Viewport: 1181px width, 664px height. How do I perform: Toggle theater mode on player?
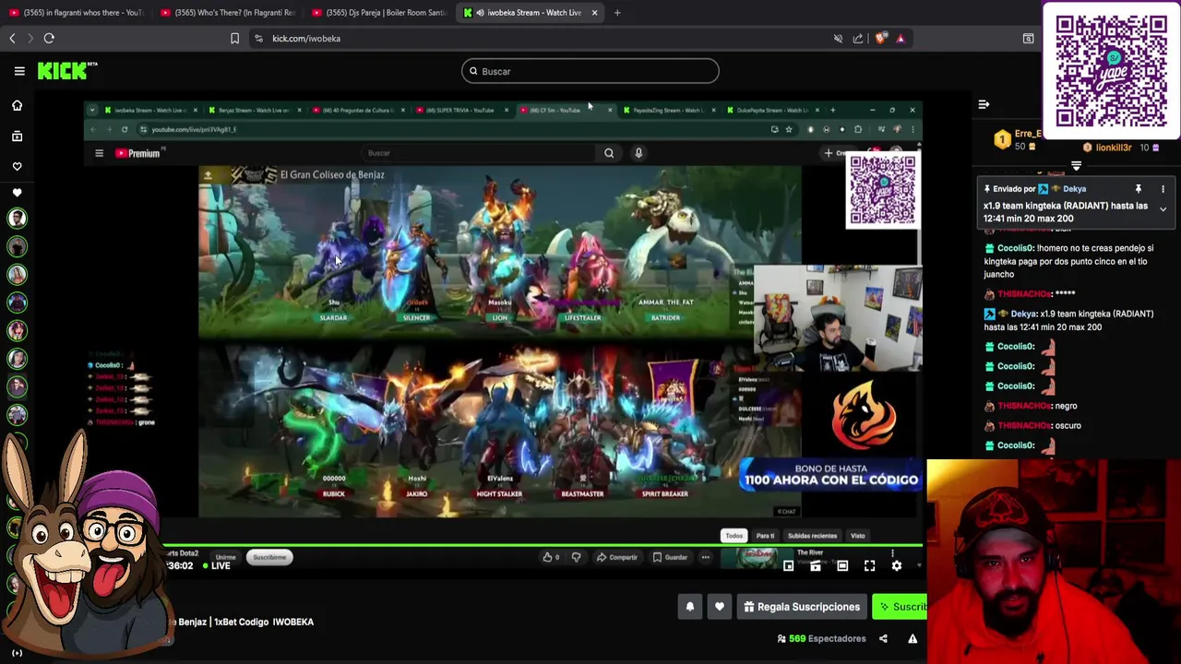pyautogui.click(x=842, y=565)
